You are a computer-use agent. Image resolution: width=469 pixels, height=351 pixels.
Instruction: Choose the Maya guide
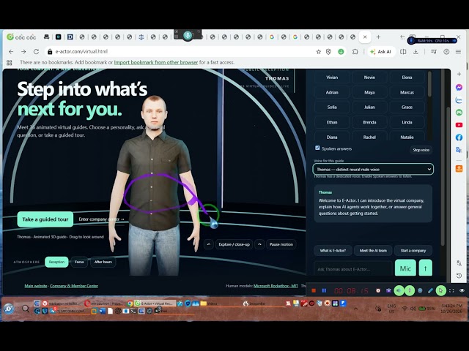pyautogui.click(x=369, y=92)
